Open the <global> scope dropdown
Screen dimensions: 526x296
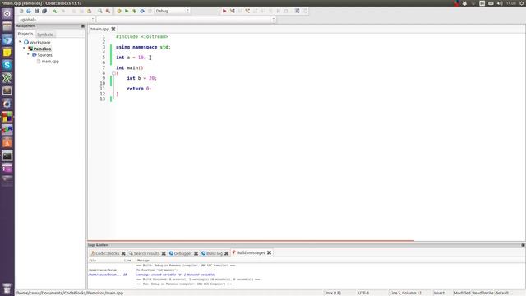[x=57, y=20]
